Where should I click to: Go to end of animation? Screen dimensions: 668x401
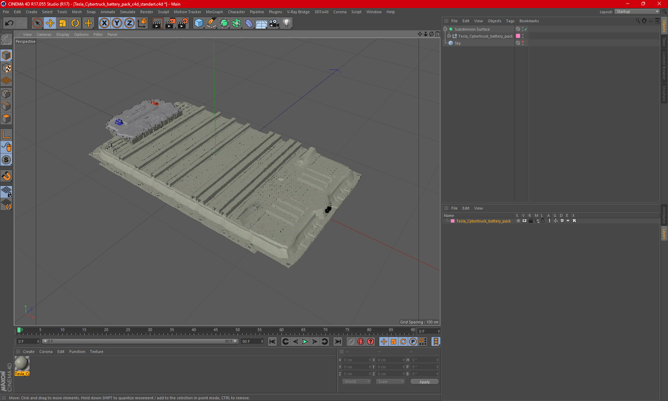(337, 341)
